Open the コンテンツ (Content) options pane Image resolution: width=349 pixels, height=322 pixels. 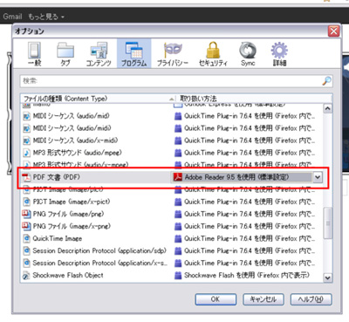[99, 54]
